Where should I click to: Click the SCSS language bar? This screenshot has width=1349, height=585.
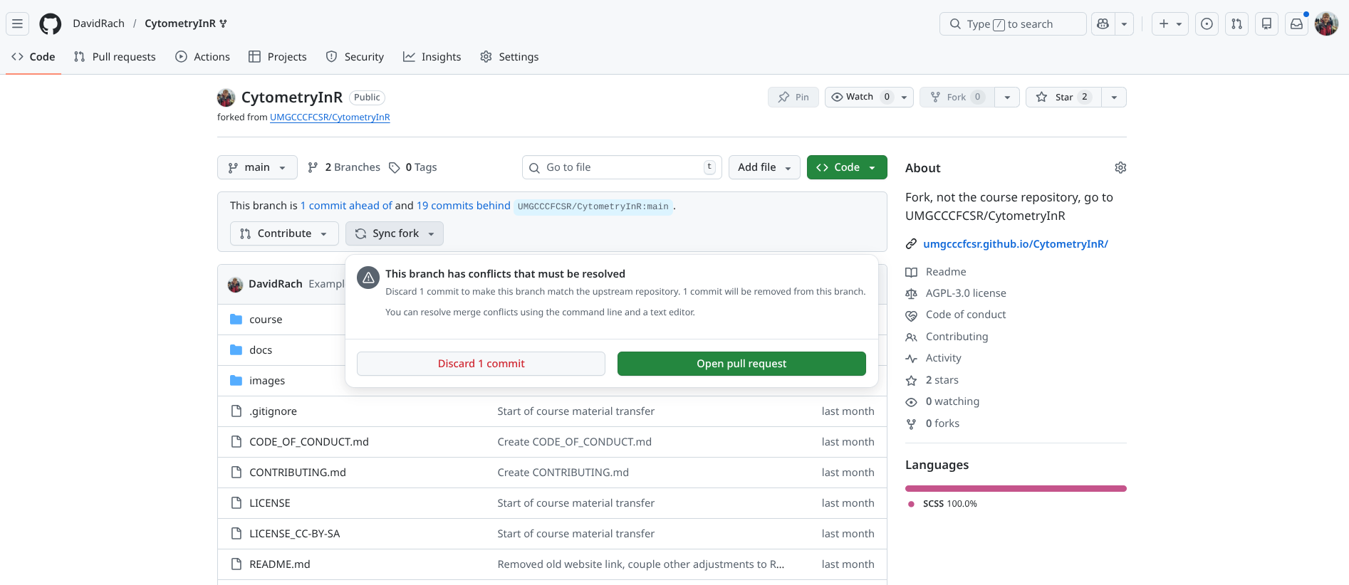(x=1016, y=489)
